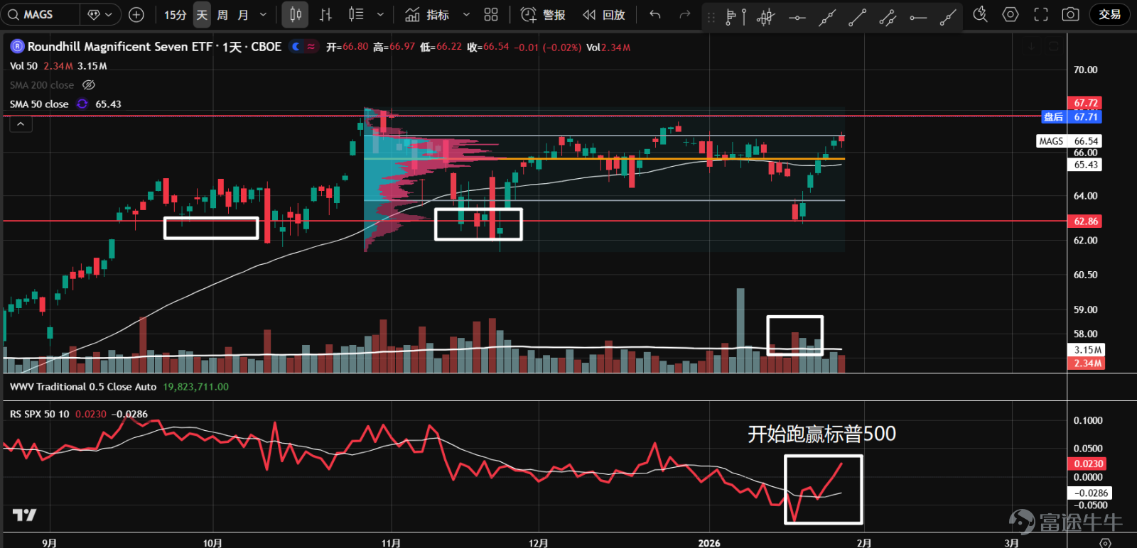Select the horizontal line drawing tool
Screen dimensions: 1137x548
797,17
